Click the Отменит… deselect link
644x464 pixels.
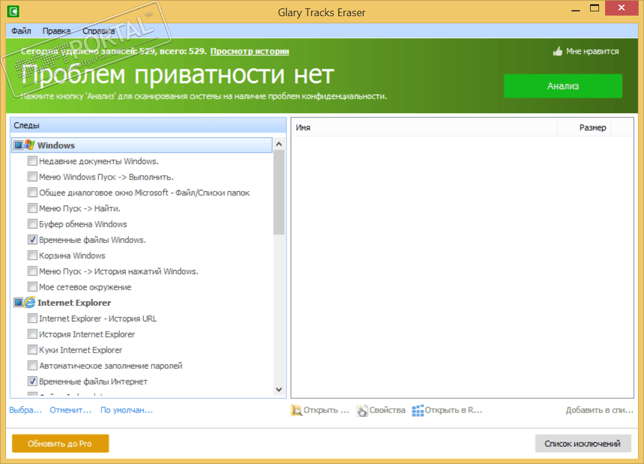(x=71, y=410)
